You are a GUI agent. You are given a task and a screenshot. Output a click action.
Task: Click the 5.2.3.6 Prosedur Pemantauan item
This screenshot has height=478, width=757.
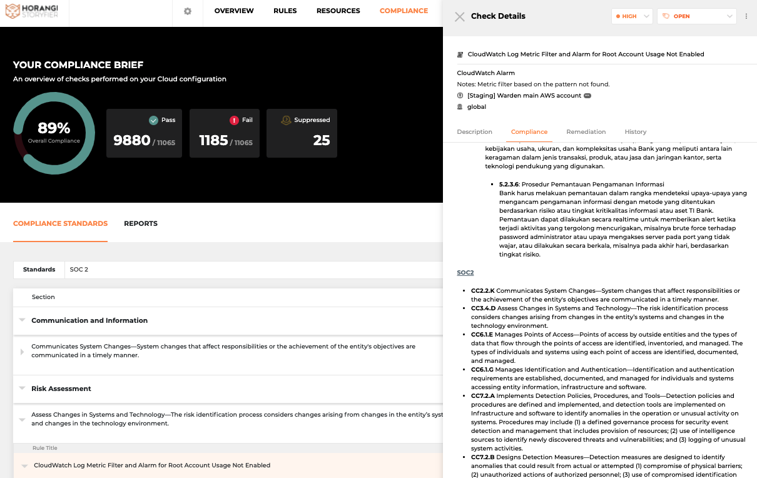click(x=623, y=220)
